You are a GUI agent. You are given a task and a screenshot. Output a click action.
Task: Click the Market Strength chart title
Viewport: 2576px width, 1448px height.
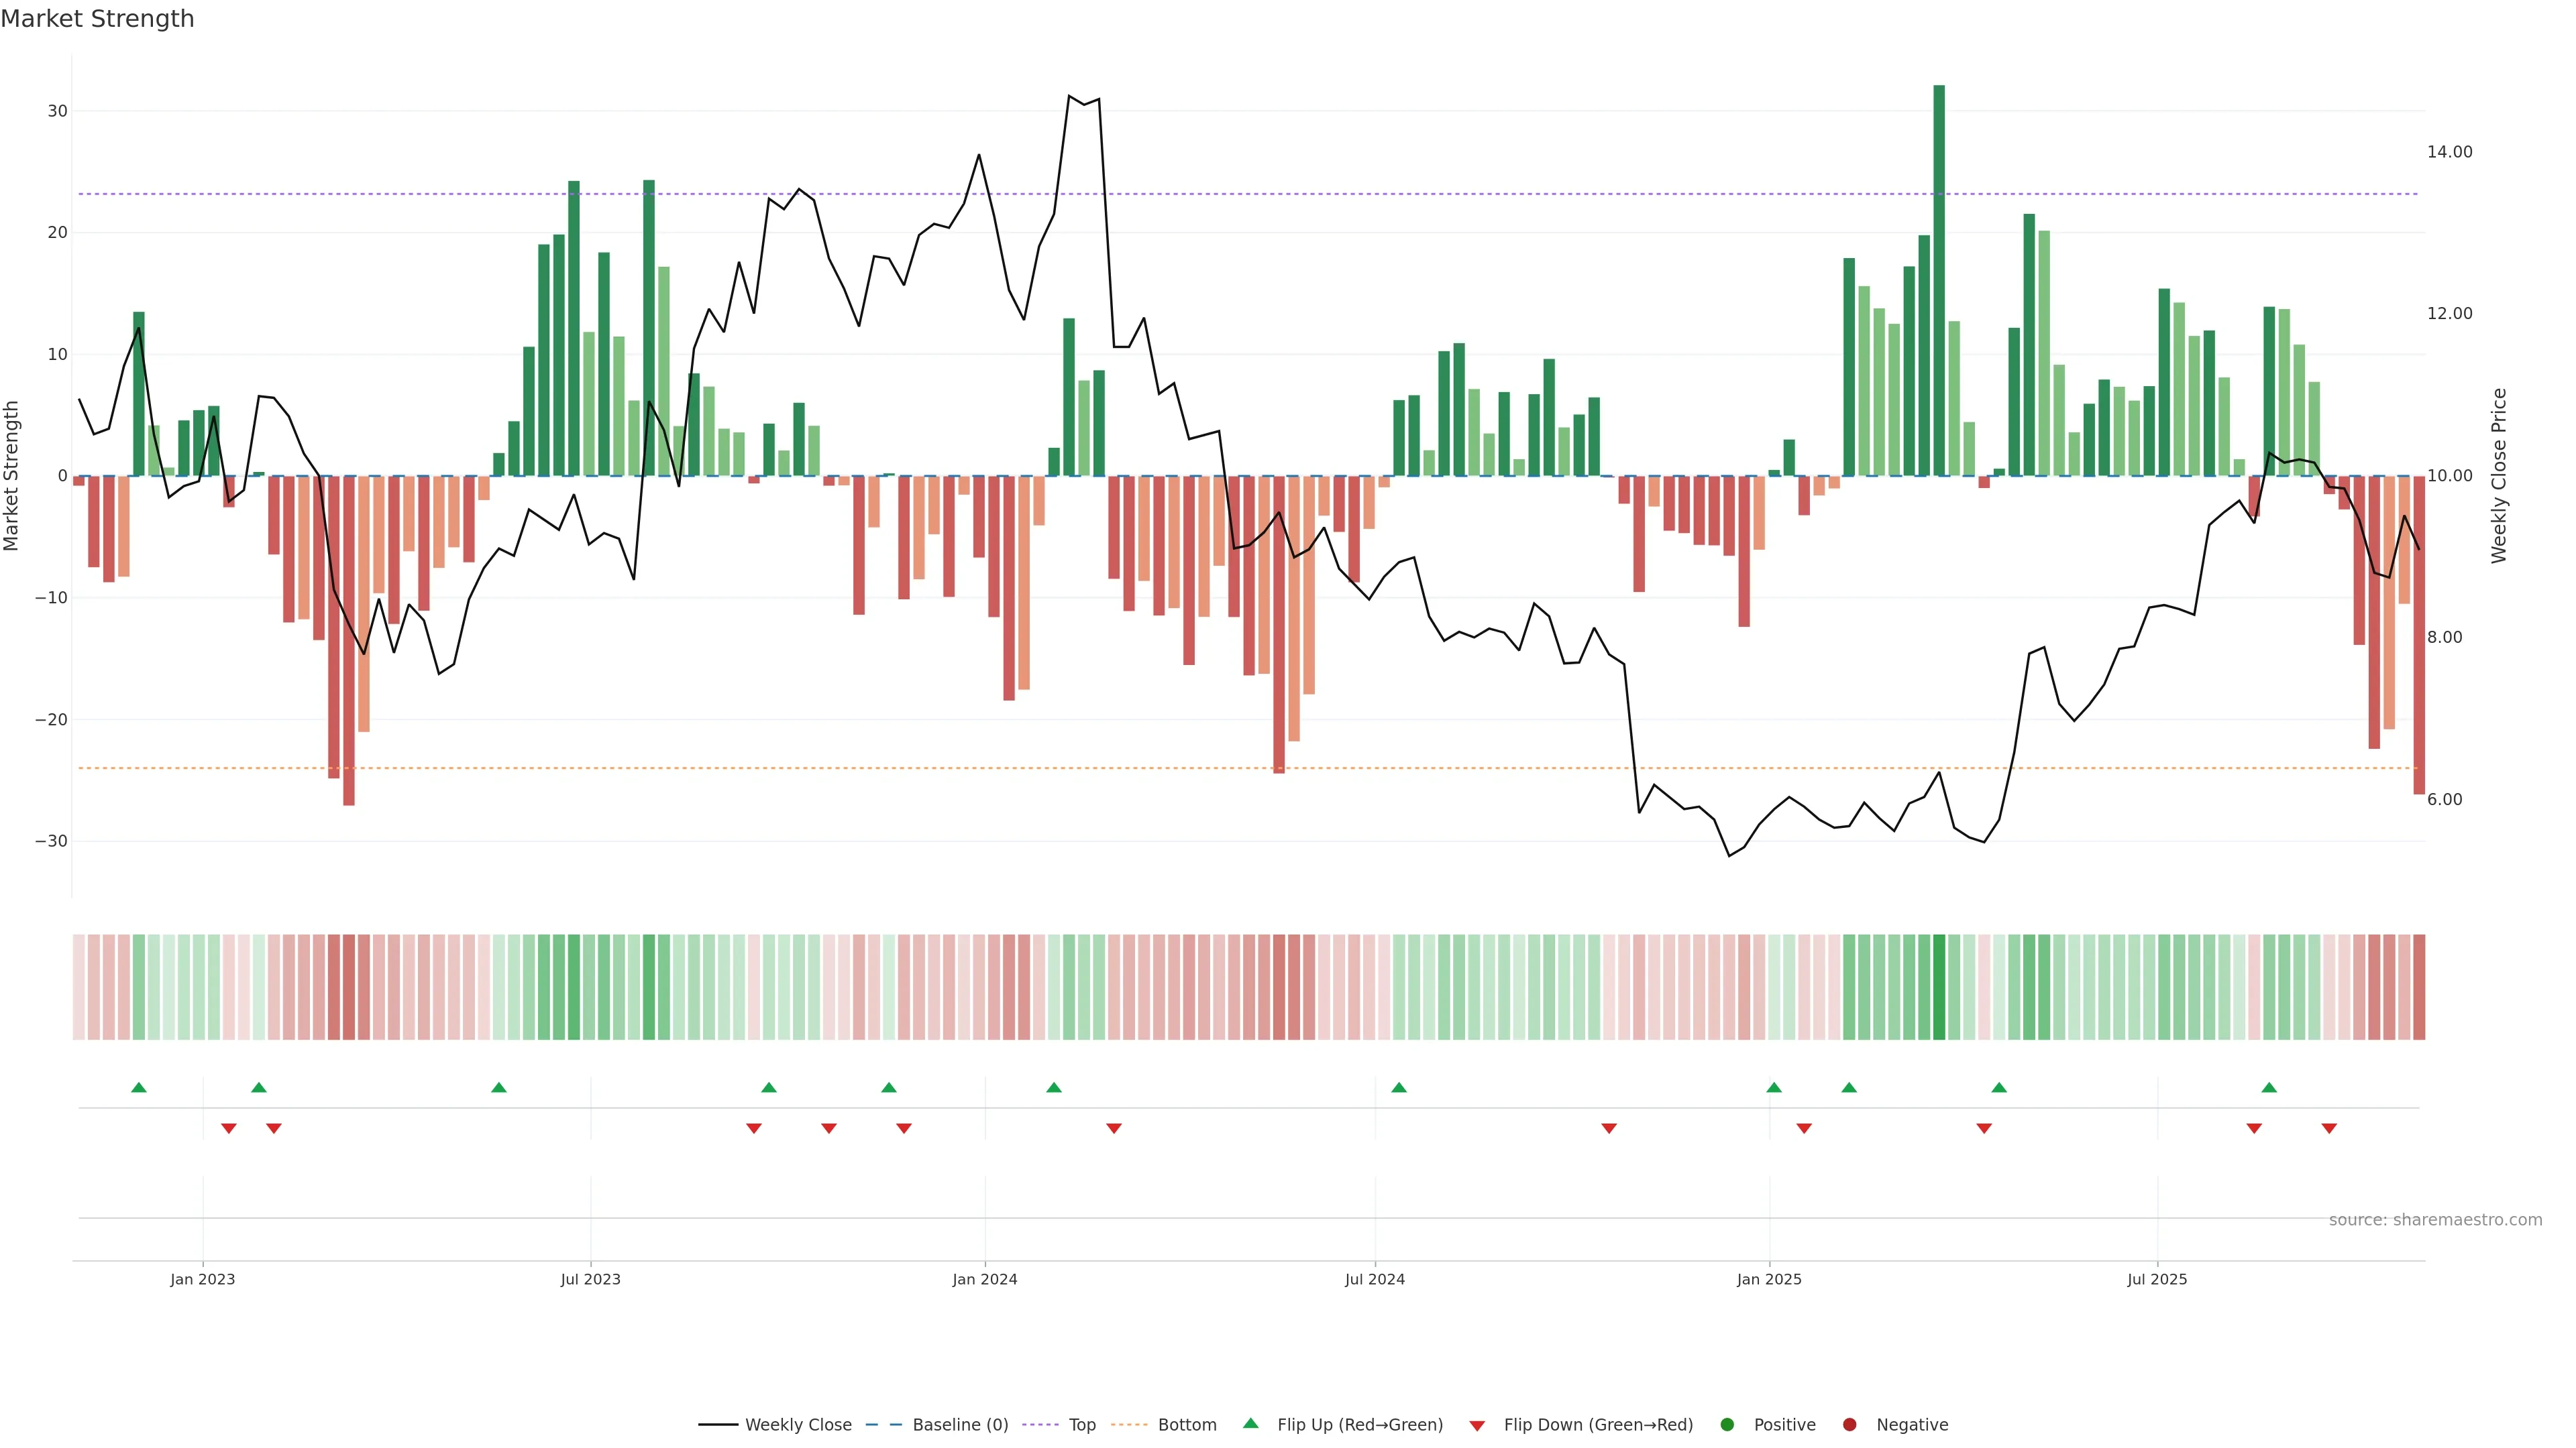[x=97, y=19]
